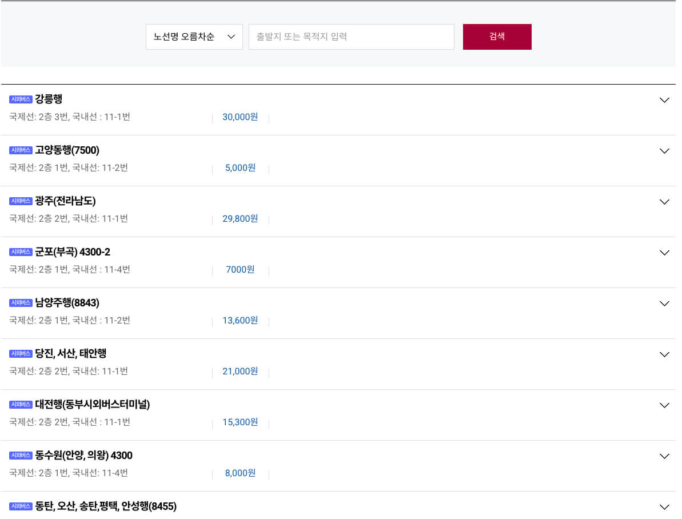This screenshot has width=682, height=519.
Task: Select the 광주(전라남도) route title
Action: (66, 202)
